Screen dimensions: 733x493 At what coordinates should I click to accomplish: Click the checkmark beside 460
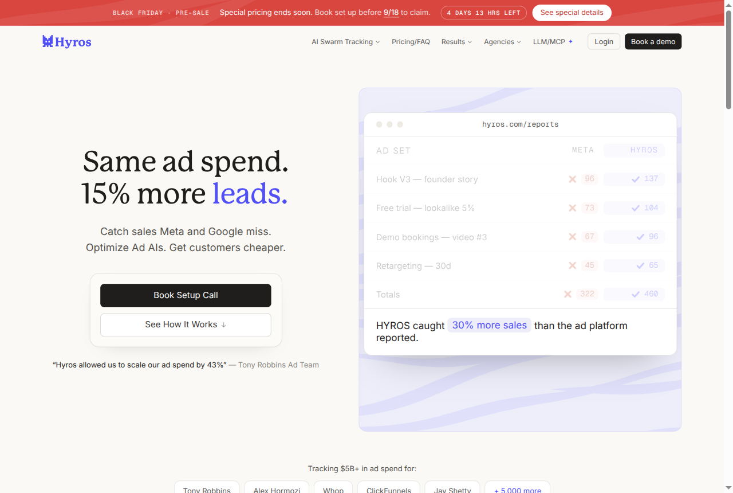[635, 294]
